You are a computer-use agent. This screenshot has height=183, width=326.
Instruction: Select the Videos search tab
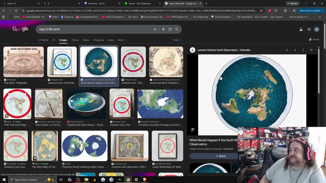point(75,40)
